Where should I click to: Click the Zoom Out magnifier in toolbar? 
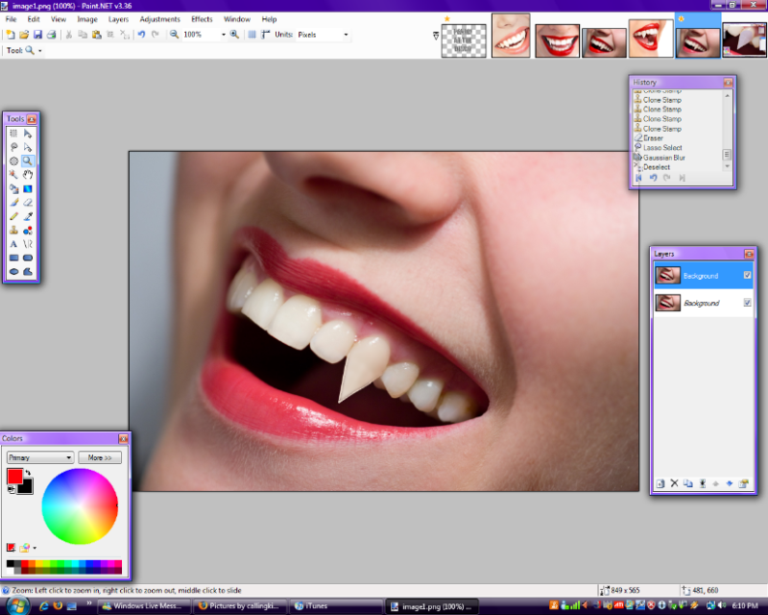pos(175,35)
